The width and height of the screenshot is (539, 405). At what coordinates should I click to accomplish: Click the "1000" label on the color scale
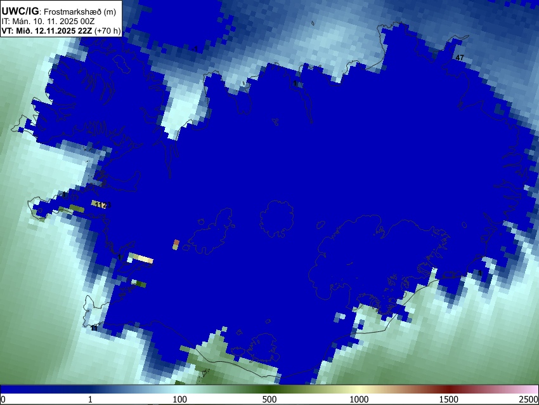click(x=359, y=399)
